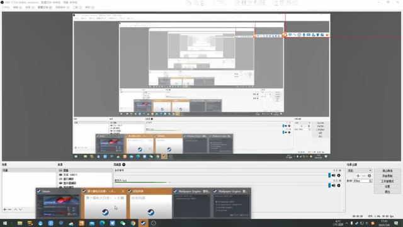Hide the 文本 (GDI+) source eye icon
Viewport: 403px width, 227px height.
60,175
